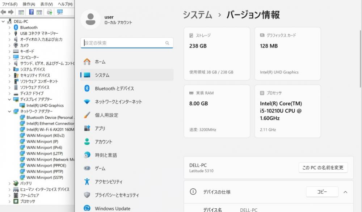Click the paintbrush icon for 個人用設定
Viewport: 362px width, 212px height.
coord(87,115)
